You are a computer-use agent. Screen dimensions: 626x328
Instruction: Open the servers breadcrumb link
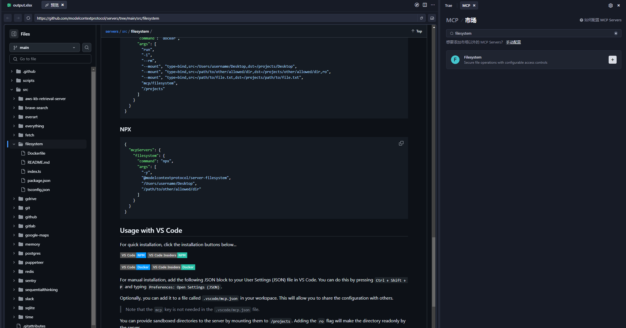coord(112,31)
